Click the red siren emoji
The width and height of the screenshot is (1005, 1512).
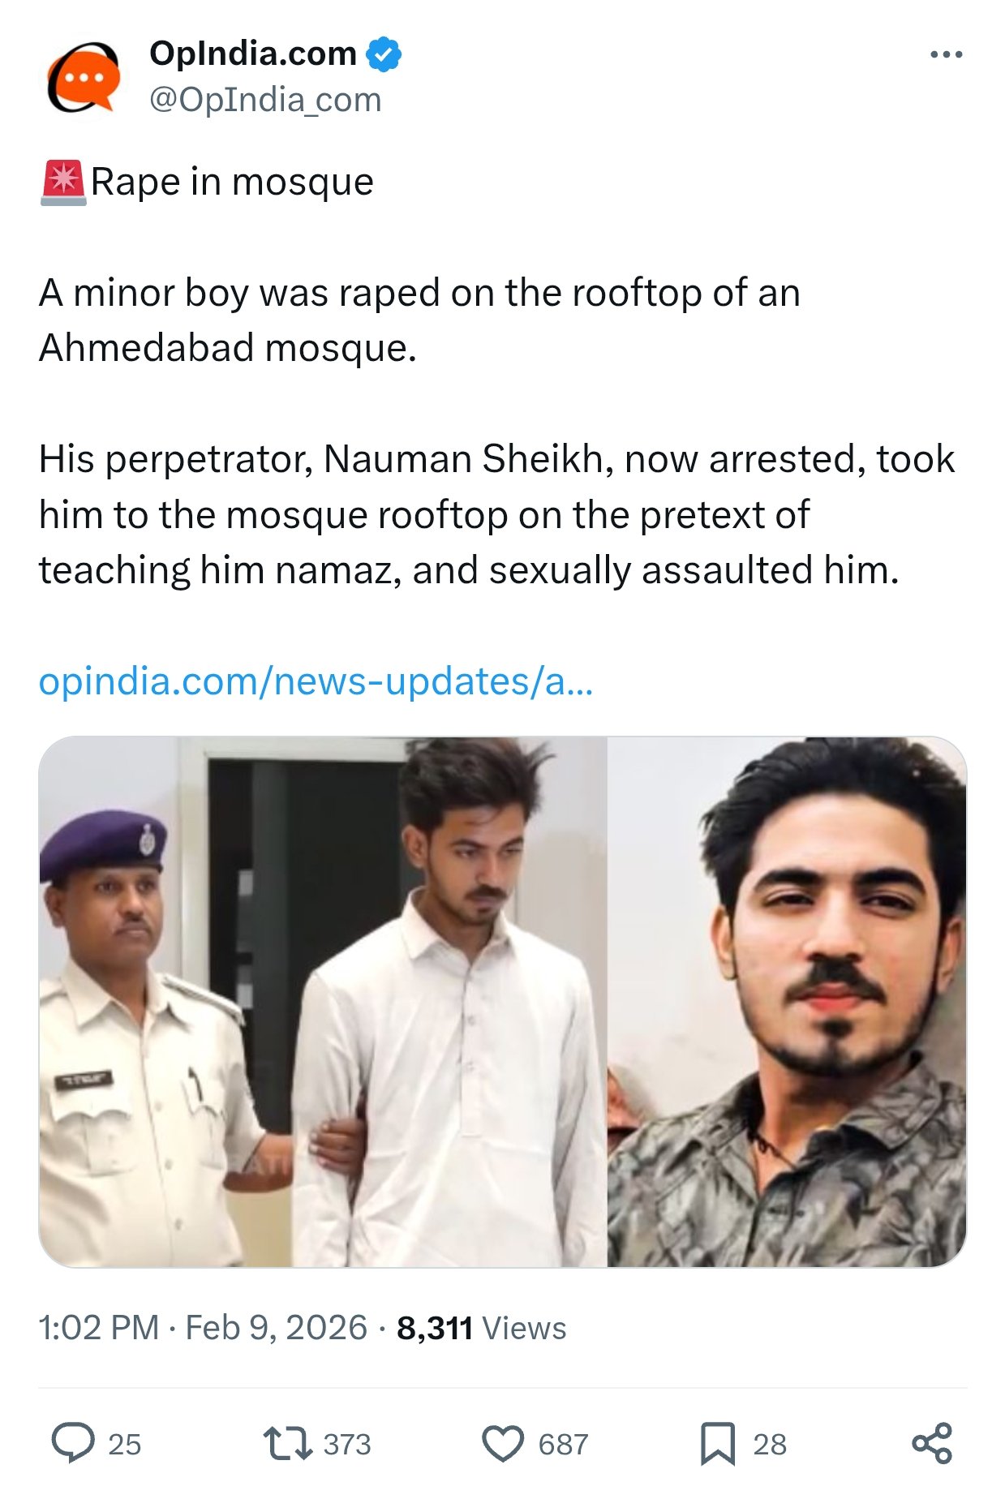pyautogui.click(x=63, y=183)
